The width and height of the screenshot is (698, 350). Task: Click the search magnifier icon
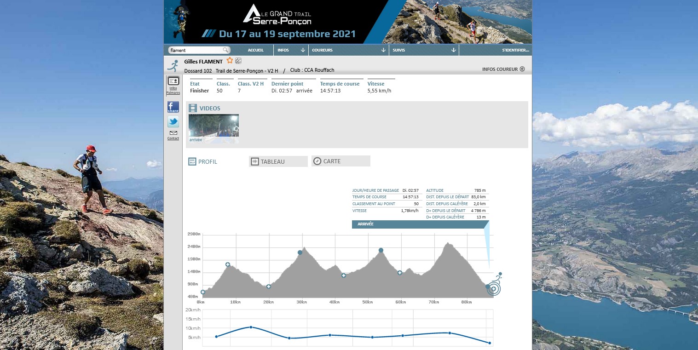pyautogui.click(x=225, y=50)
